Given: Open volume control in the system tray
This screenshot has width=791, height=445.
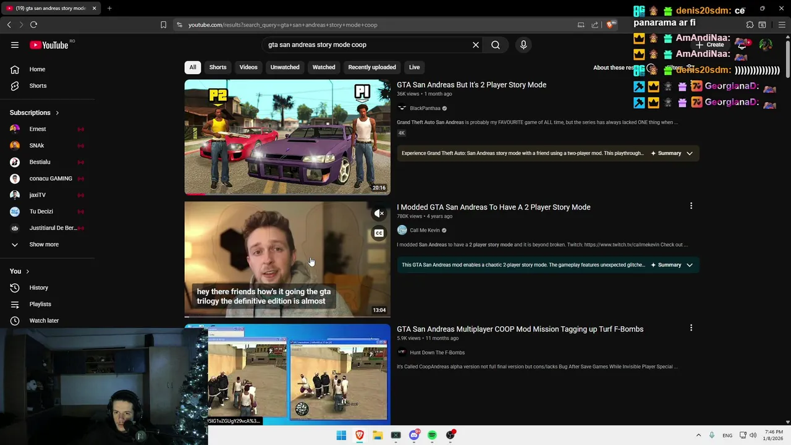Looking at the screenshot, I should click(x=753, y=435).
